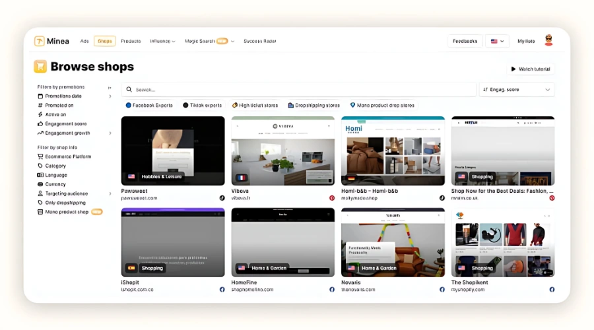This screenshot has width=594, height=330.
Task: Open the Homi-b&b shop thumbnail
Action: tap(393, 150)
